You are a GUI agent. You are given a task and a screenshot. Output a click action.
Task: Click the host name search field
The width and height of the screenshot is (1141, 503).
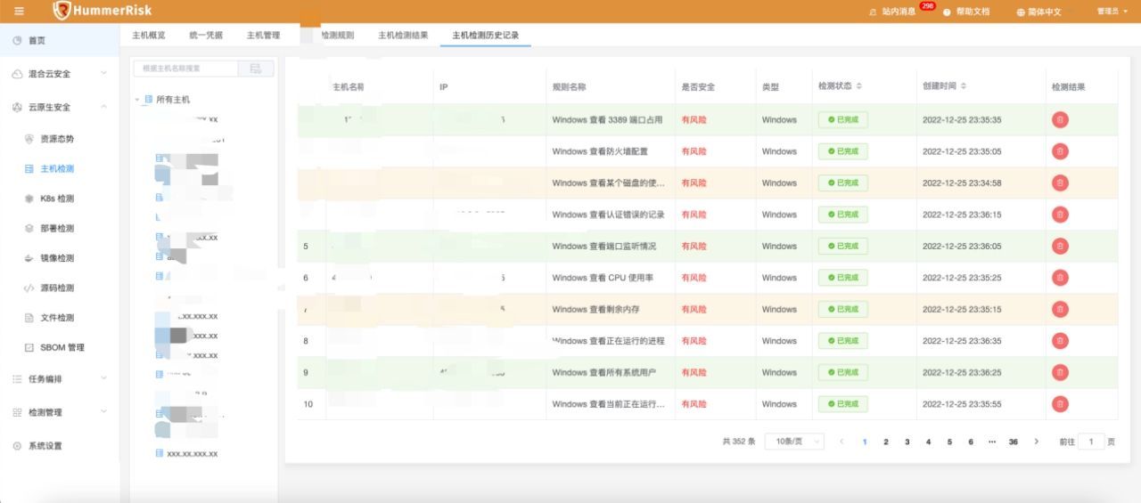click(186, 69)
